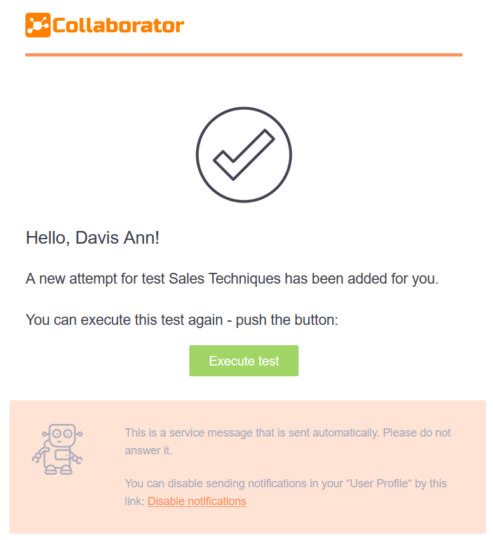Click the phrase "push the button:"
Screen dimensions: 493x540
point(287,320)
